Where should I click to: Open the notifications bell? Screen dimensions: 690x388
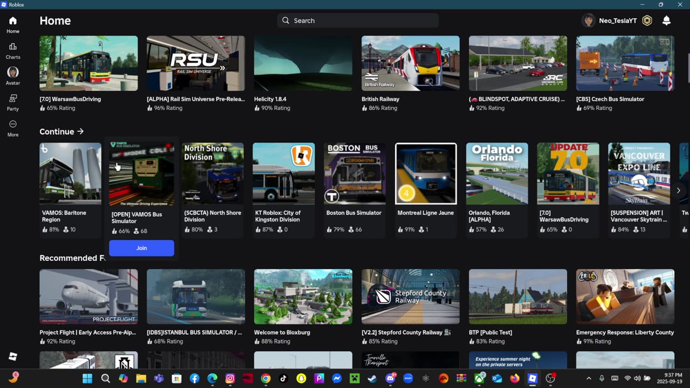[x=666, y=20]
